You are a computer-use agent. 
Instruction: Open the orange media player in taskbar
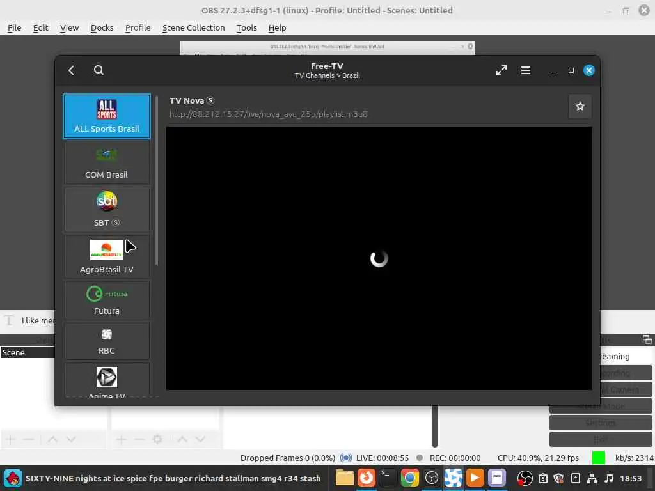pos(475,478)
